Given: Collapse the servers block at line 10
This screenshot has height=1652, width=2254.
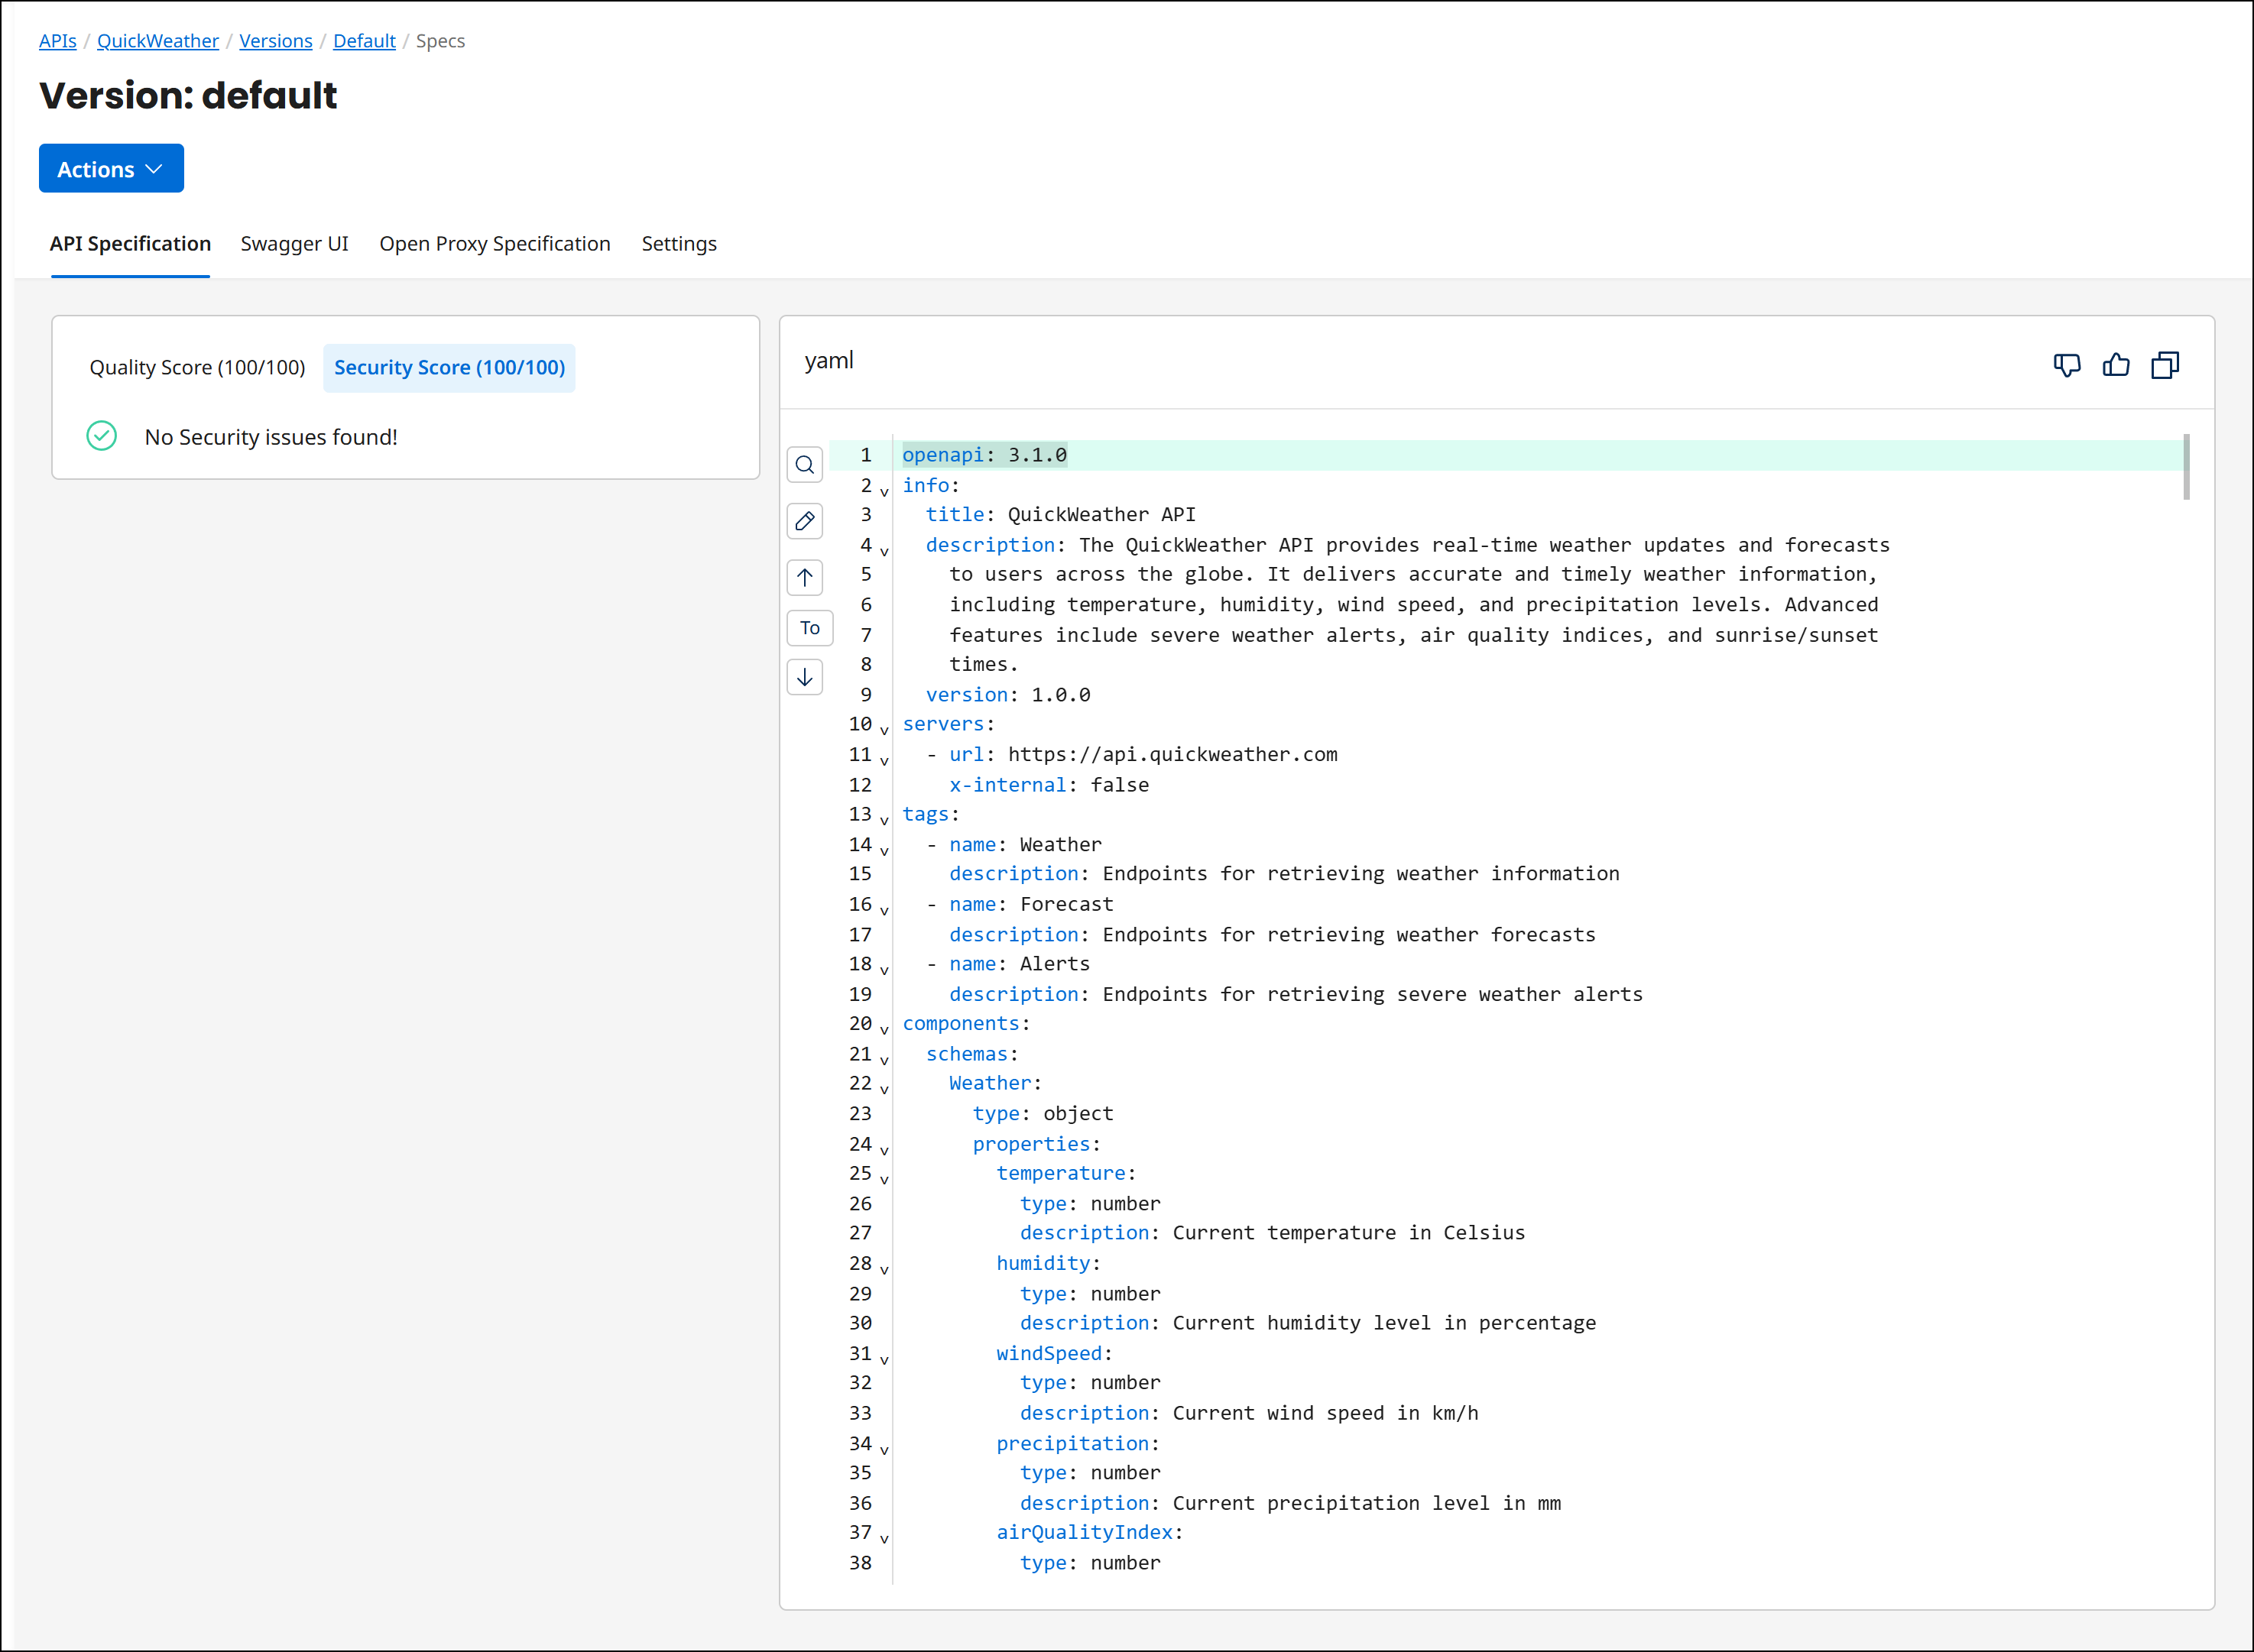Looking at the screenshot, I should click(884, 730).
